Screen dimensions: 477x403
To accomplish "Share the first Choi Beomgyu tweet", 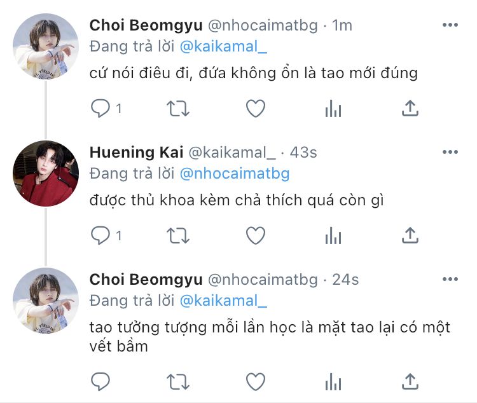I will click(410, 109).
